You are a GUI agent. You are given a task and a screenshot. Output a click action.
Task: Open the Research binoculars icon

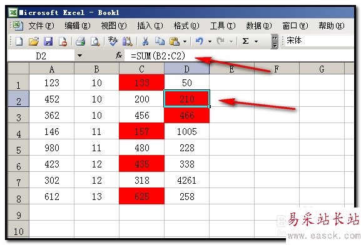click(127, 42)
